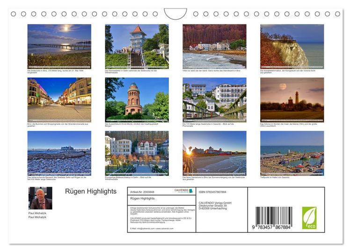The width and height of the screenshot is (351, 252).
Task: Select the beach villas in Binz photo
Action: coord(214,46)
